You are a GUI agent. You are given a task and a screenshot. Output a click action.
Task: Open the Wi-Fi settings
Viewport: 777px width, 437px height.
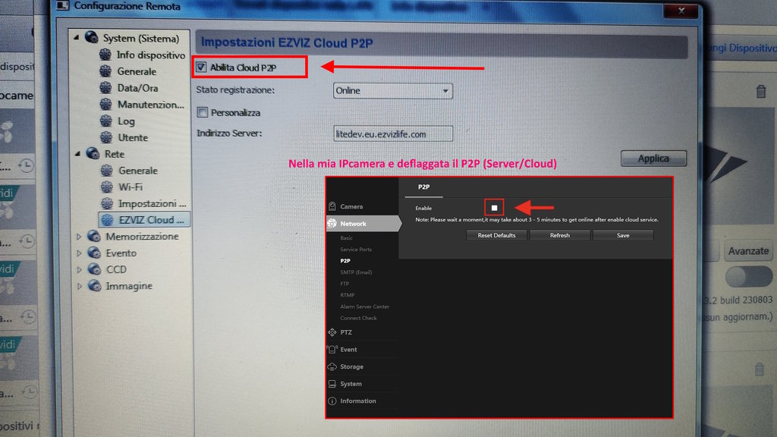pos(131,187)
